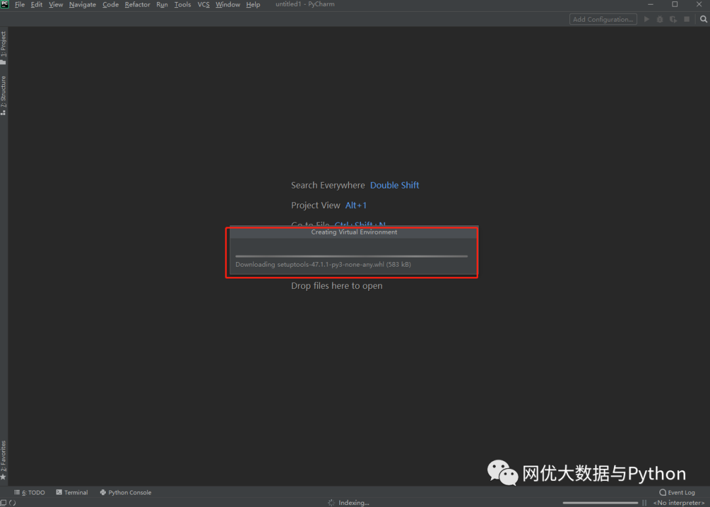Click the Run play icon
Image resolution: width=710 pixels, height=507 pixels.
pyautogui.click(x=647, y=19)
